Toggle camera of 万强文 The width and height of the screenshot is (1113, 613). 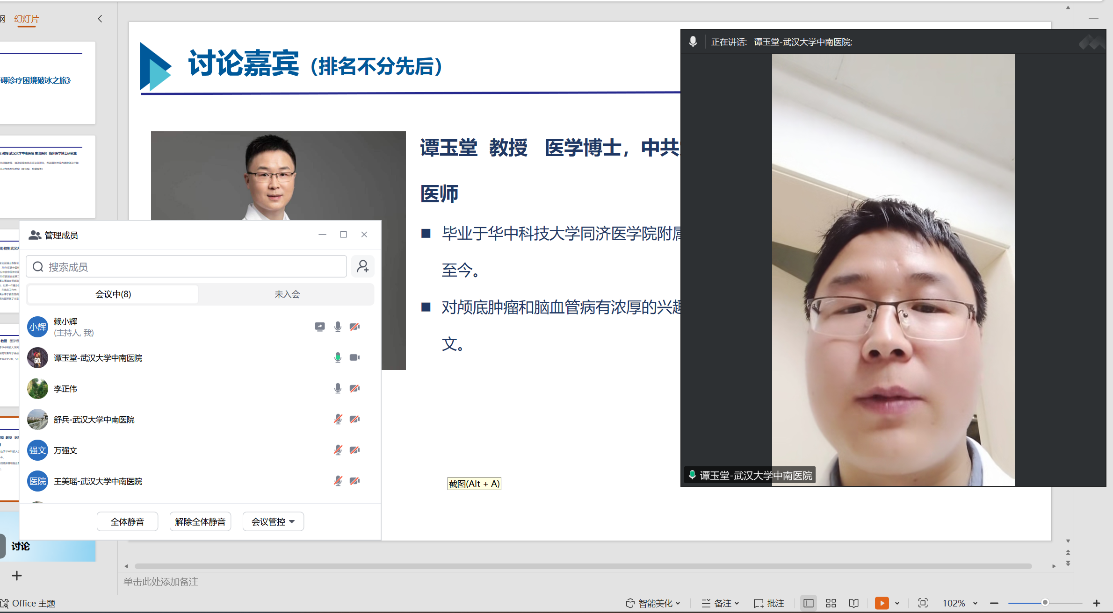pos(355,450)
